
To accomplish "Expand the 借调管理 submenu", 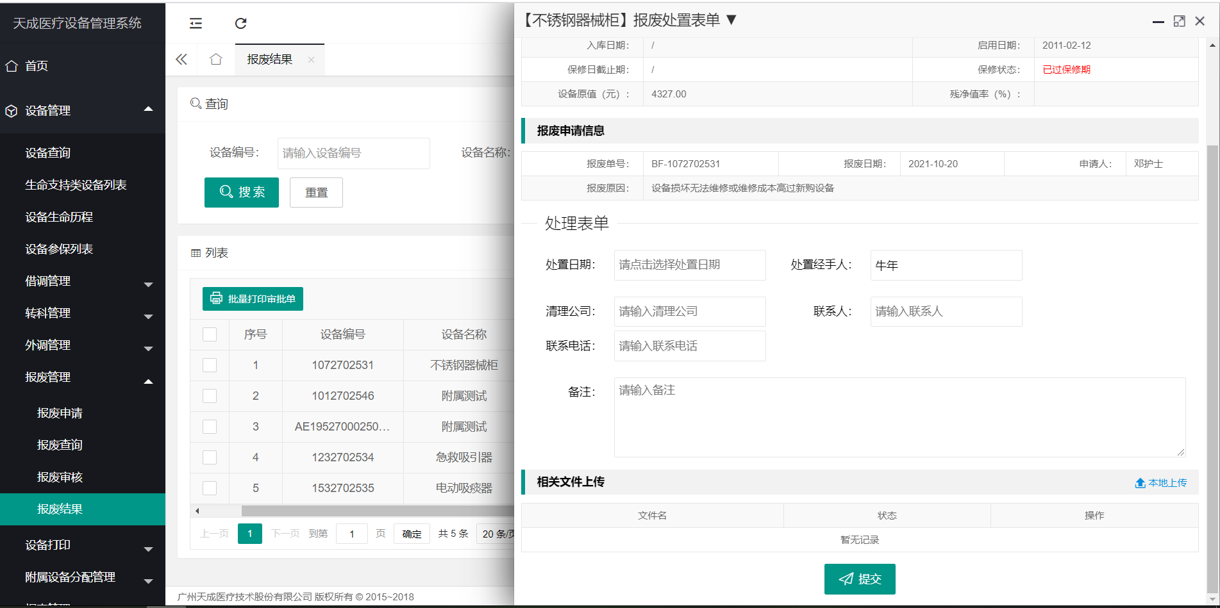I will tap(149, 284).
